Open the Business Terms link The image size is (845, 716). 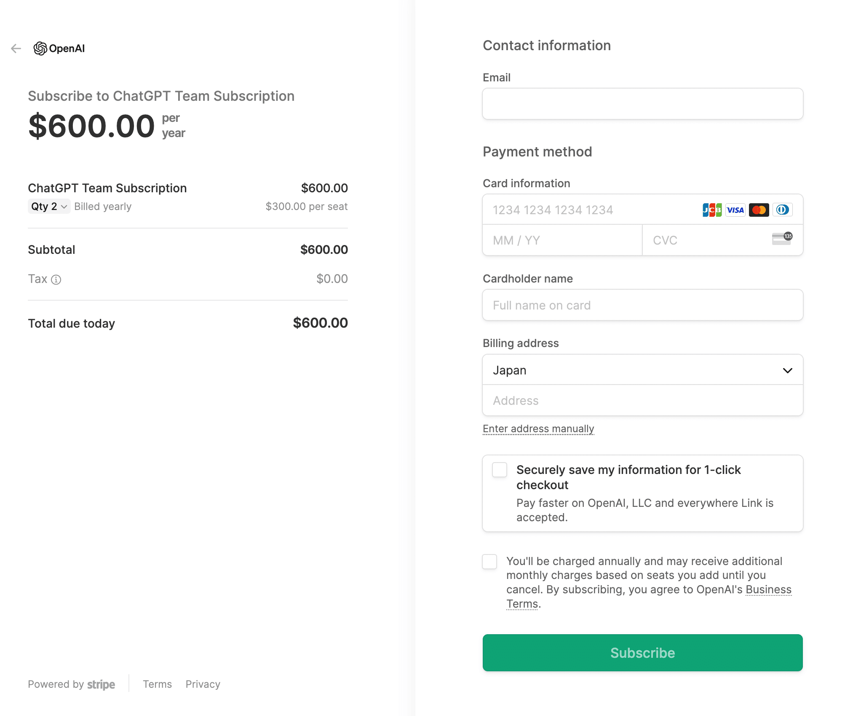click(x=768, y=589)
